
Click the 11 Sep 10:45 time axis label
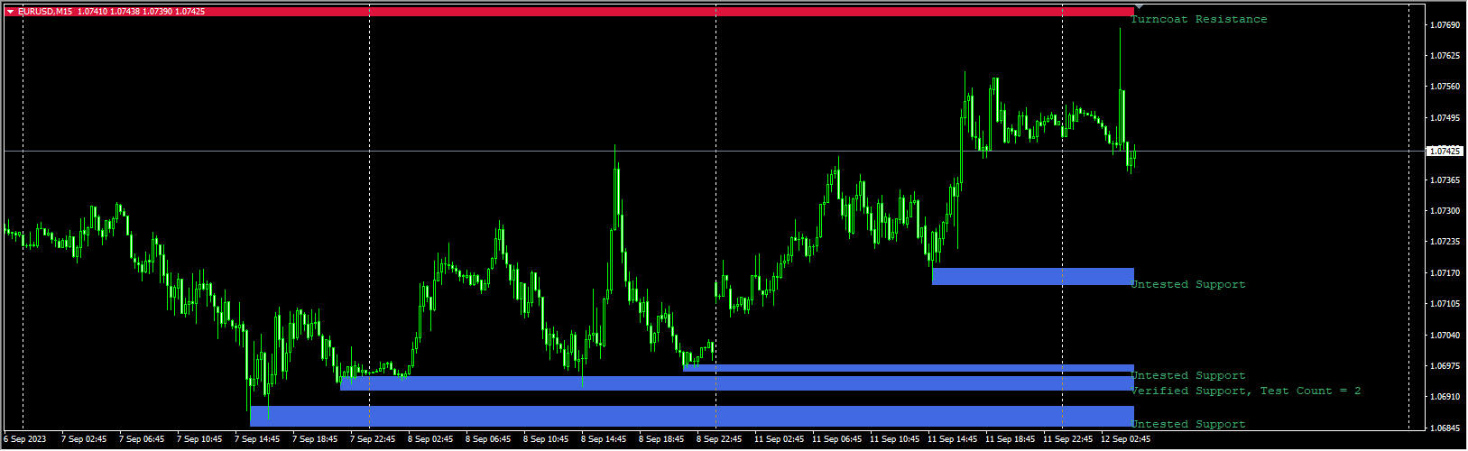click(x=894, y=439)
